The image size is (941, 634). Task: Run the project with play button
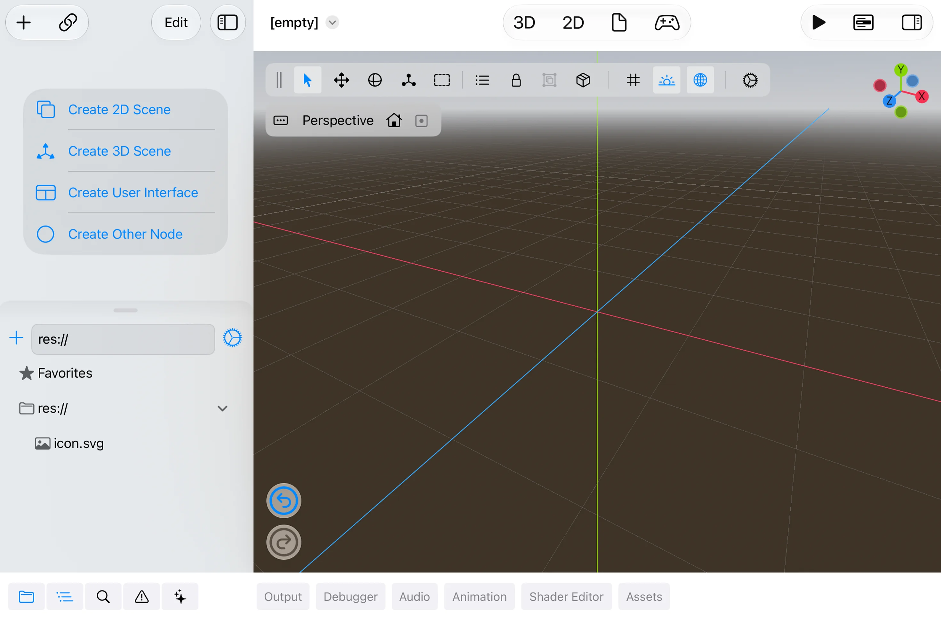tap(818, 23)
